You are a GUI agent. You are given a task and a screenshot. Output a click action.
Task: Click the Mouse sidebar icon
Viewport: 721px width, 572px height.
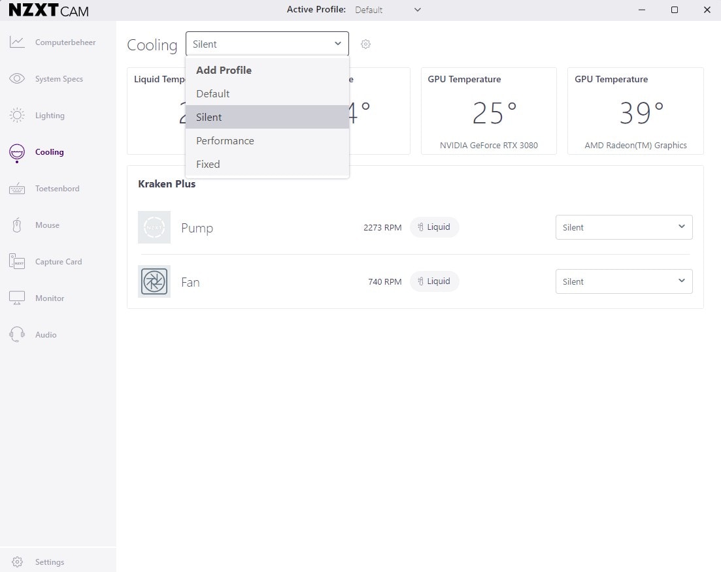point(17,225)
